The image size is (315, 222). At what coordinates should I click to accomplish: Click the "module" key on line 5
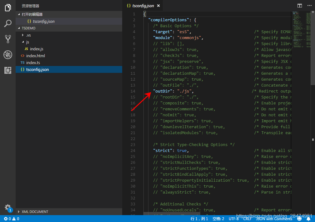coord(162,38)
